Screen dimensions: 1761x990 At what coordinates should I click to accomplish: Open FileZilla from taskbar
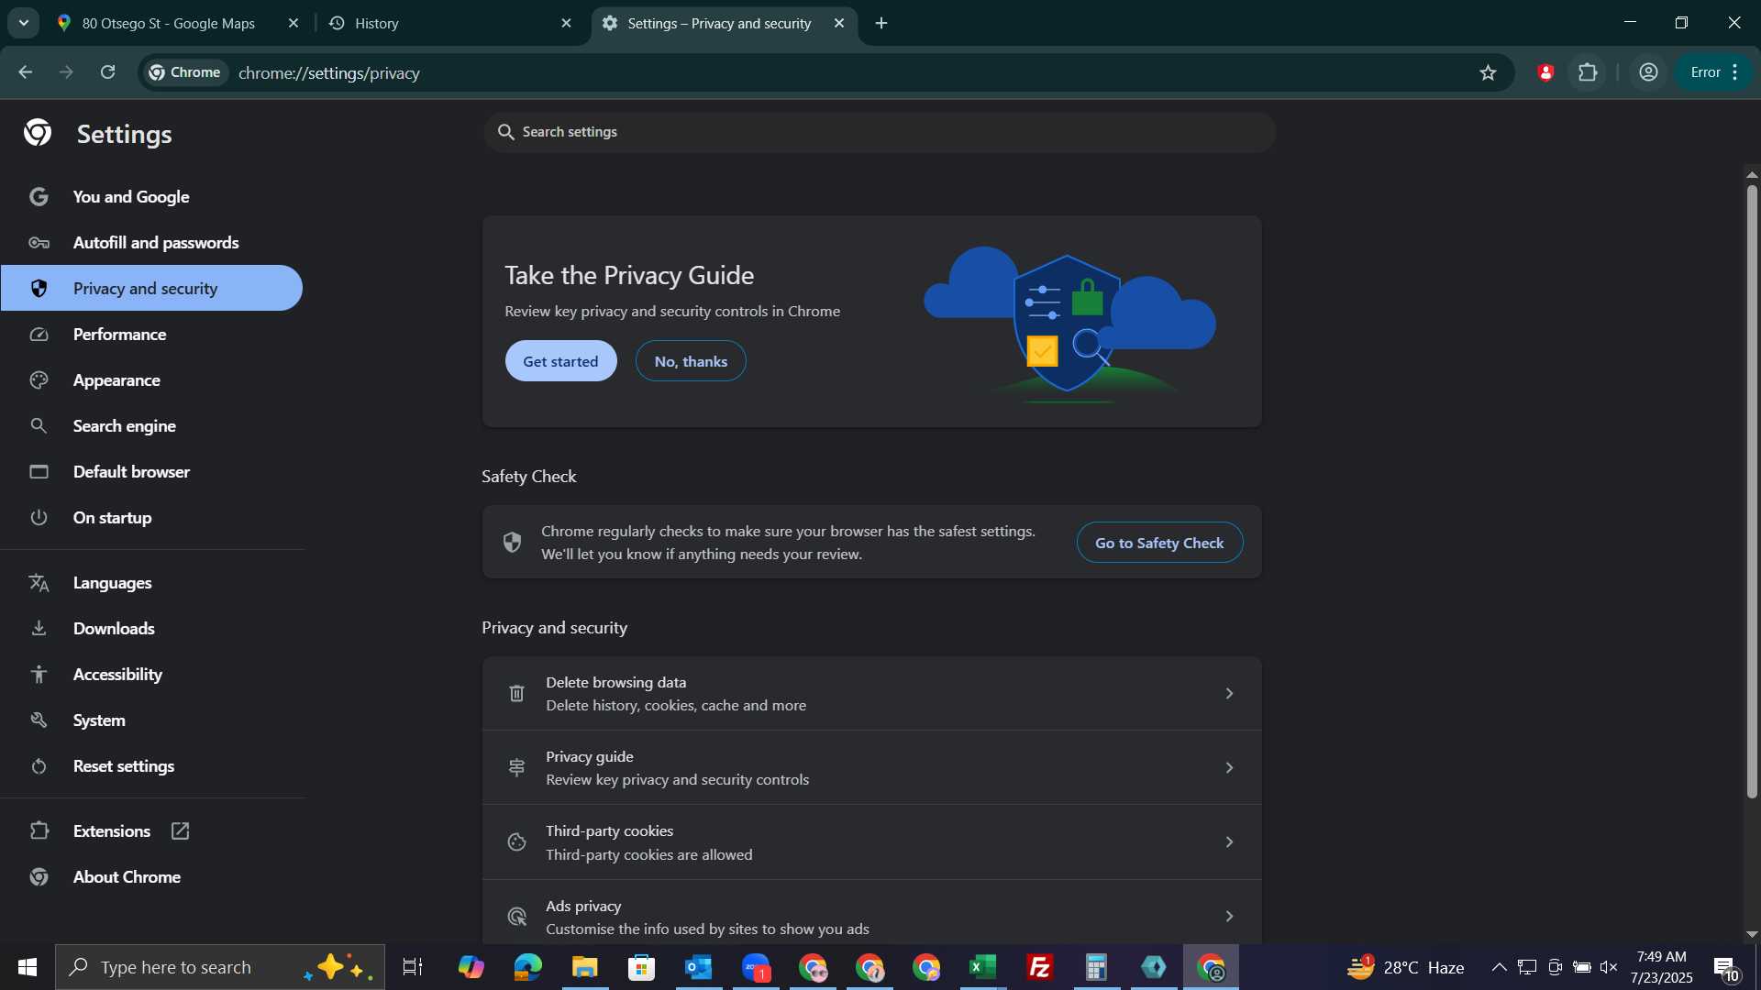coord(1040,967)
